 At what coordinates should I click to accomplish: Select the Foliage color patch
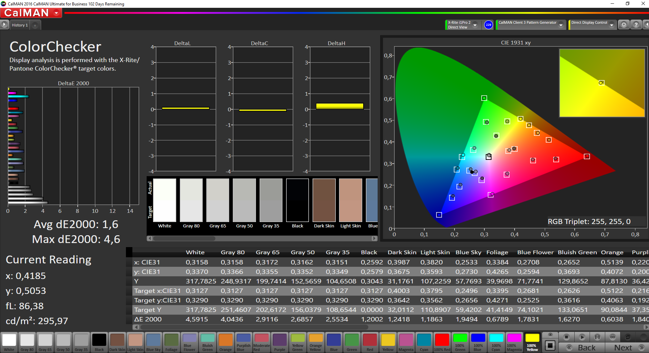pos(171,342)
